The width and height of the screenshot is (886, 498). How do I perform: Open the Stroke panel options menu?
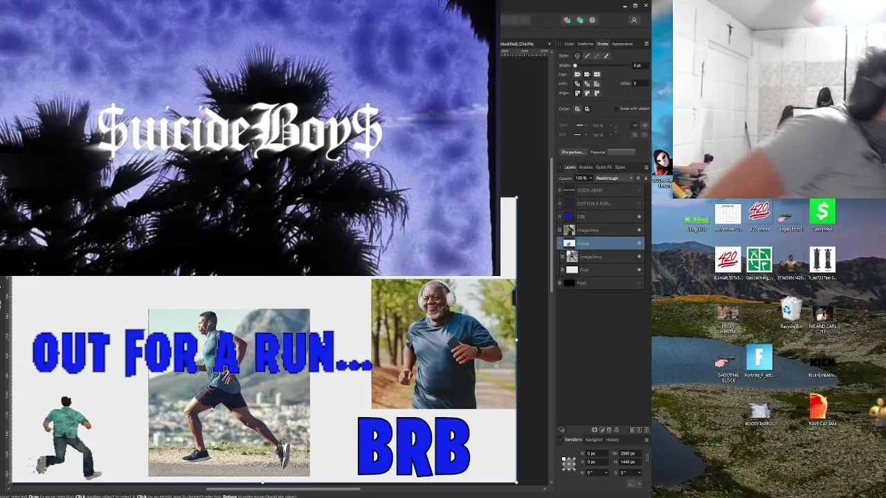point(647,44)
